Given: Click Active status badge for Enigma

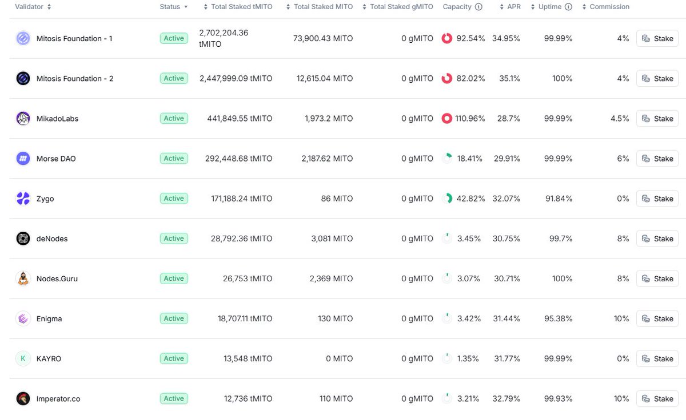Looking at the screenshot, I should click(x=174, y=318).
